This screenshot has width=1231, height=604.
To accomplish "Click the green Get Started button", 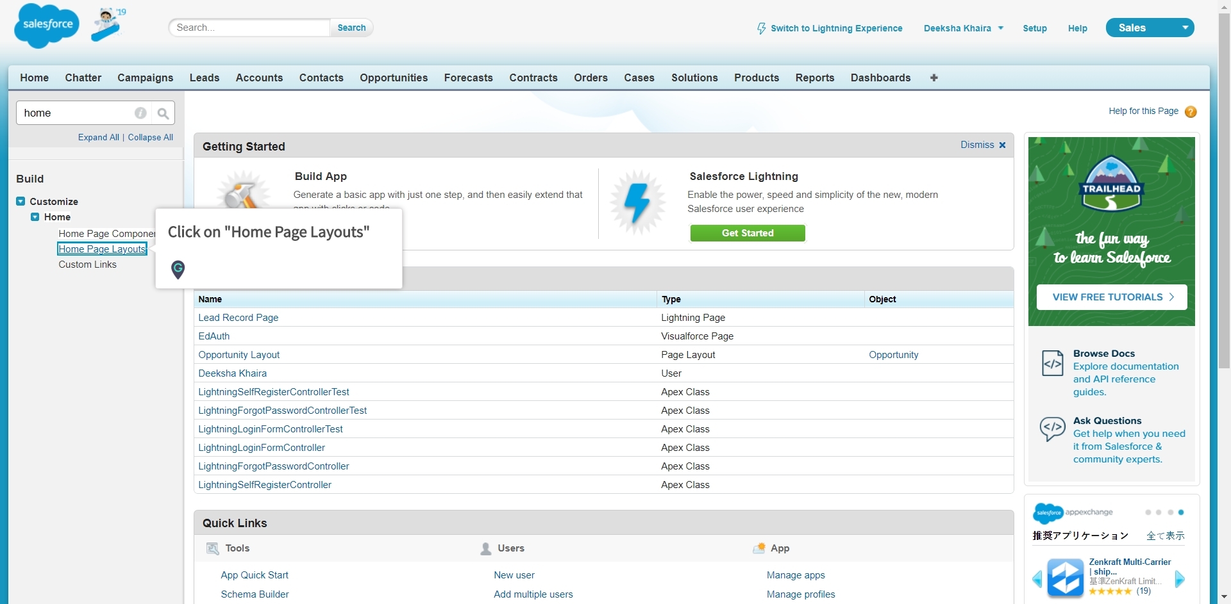I will click(748, 233).
